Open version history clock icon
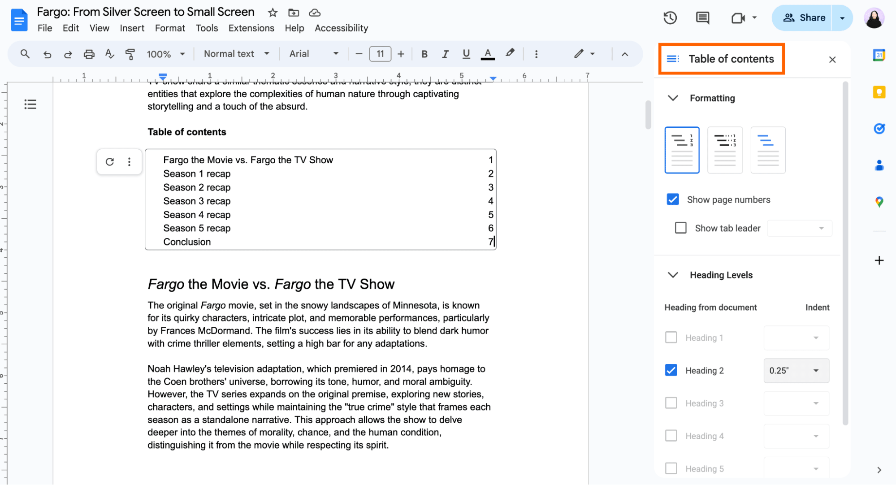 tap(670, 18)
